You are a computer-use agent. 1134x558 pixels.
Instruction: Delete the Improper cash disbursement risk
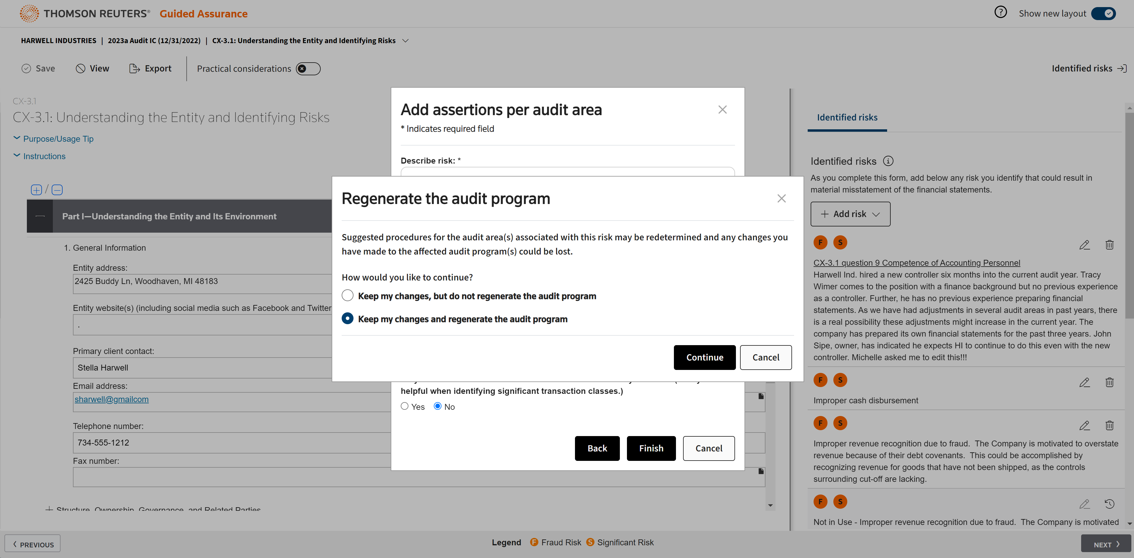point(1109,382)
